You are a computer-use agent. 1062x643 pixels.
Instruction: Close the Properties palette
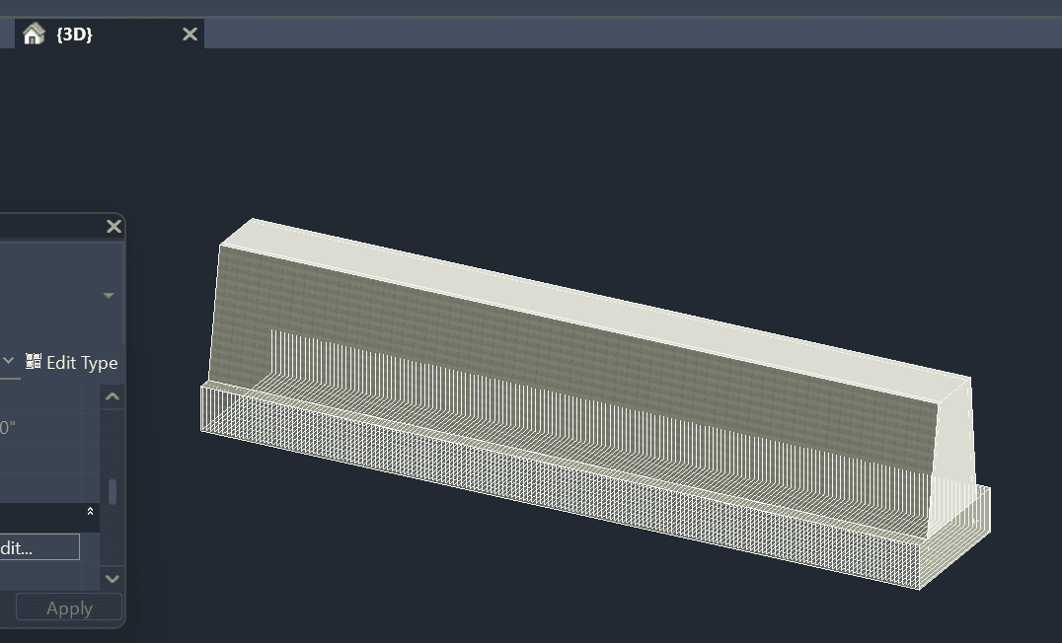pos(114,227)
